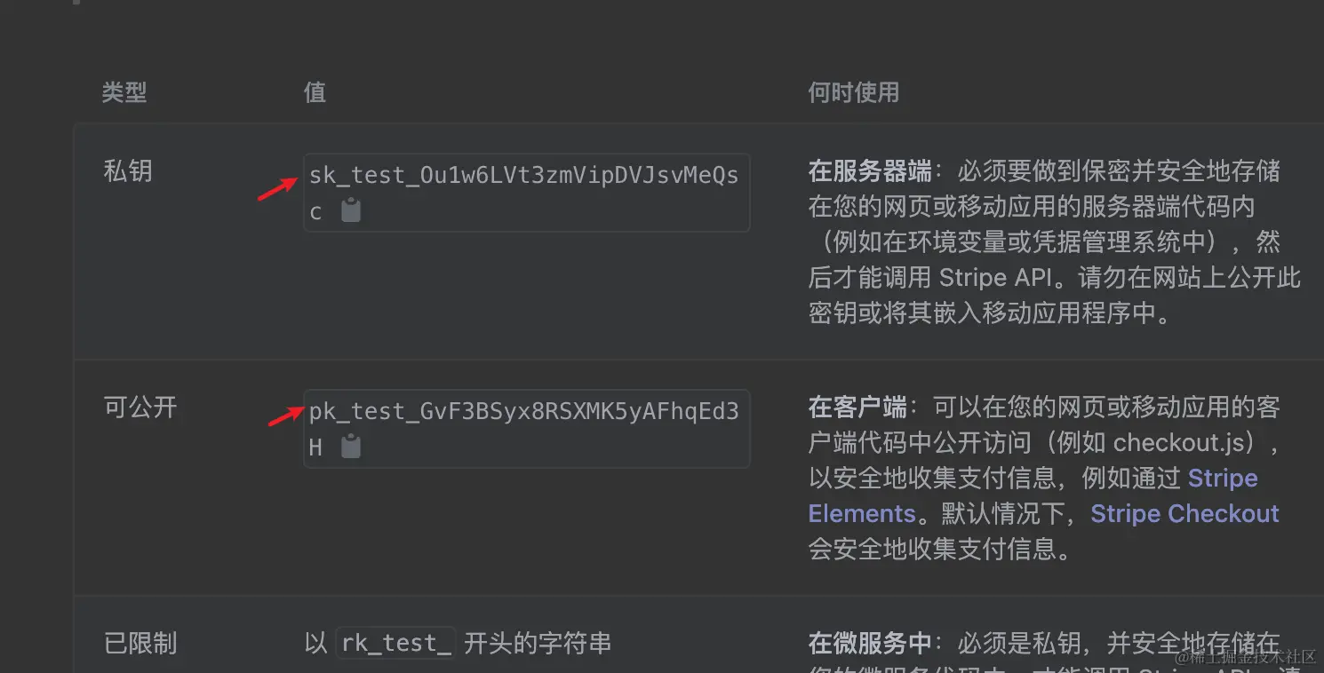Open the Stripe Checkout link

coord(1184,513)
